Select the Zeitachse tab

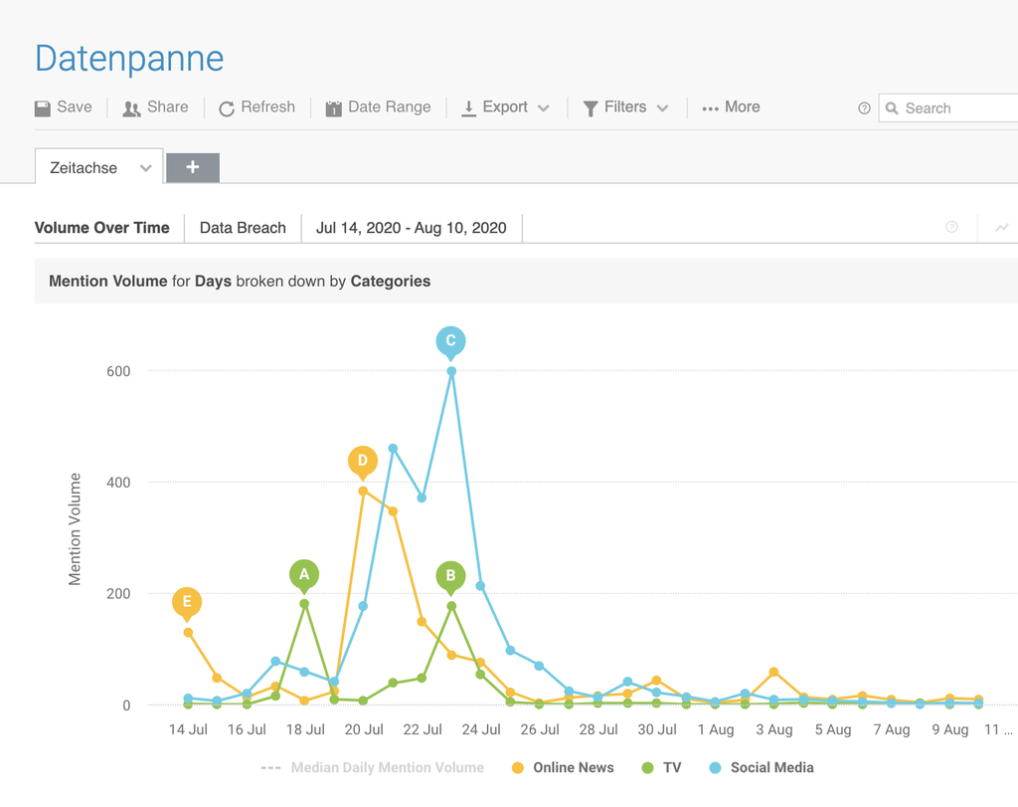pos(84,168)
